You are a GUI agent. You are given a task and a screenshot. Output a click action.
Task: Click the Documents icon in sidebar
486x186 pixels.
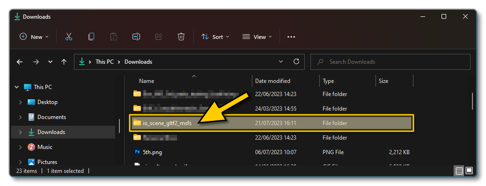pyautogui.click(x=31, y=117)
